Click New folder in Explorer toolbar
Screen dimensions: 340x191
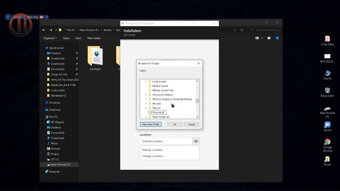(x=94, y=38)
